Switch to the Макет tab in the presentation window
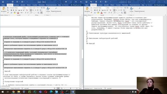The image size is (167, 94). 112,5
